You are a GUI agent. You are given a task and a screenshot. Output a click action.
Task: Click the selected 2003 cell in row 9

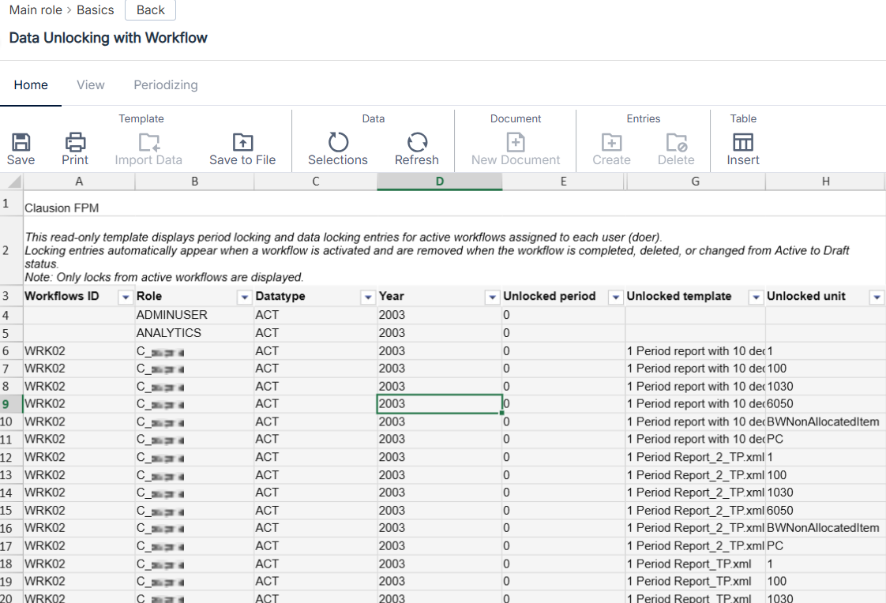pos(440,404)
